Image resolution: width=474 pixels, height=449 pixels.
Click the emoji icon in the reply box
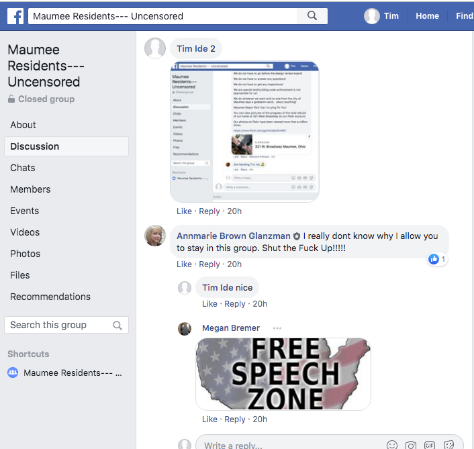(x=392, y=445)
